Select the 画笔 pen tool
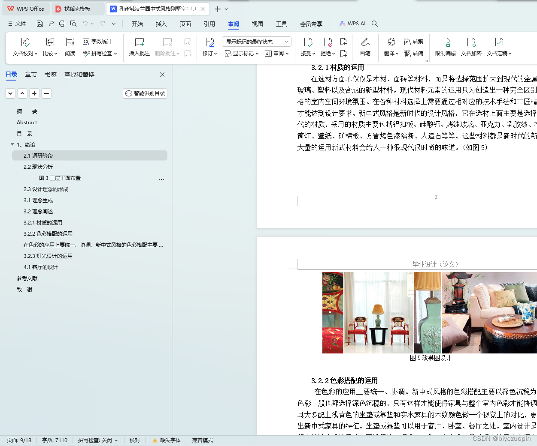Screen dimensions: 537x446 (365, 47)
